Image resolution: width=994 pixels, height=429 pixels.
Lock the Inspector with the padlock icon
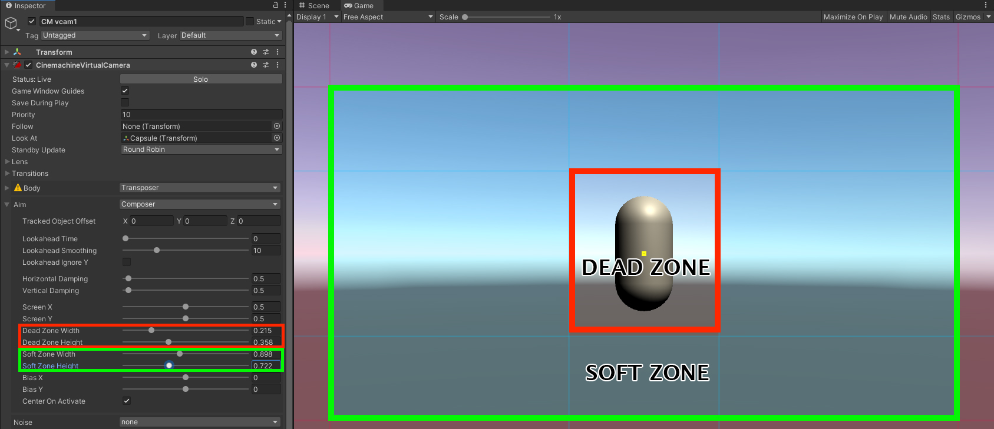(275, 5)
